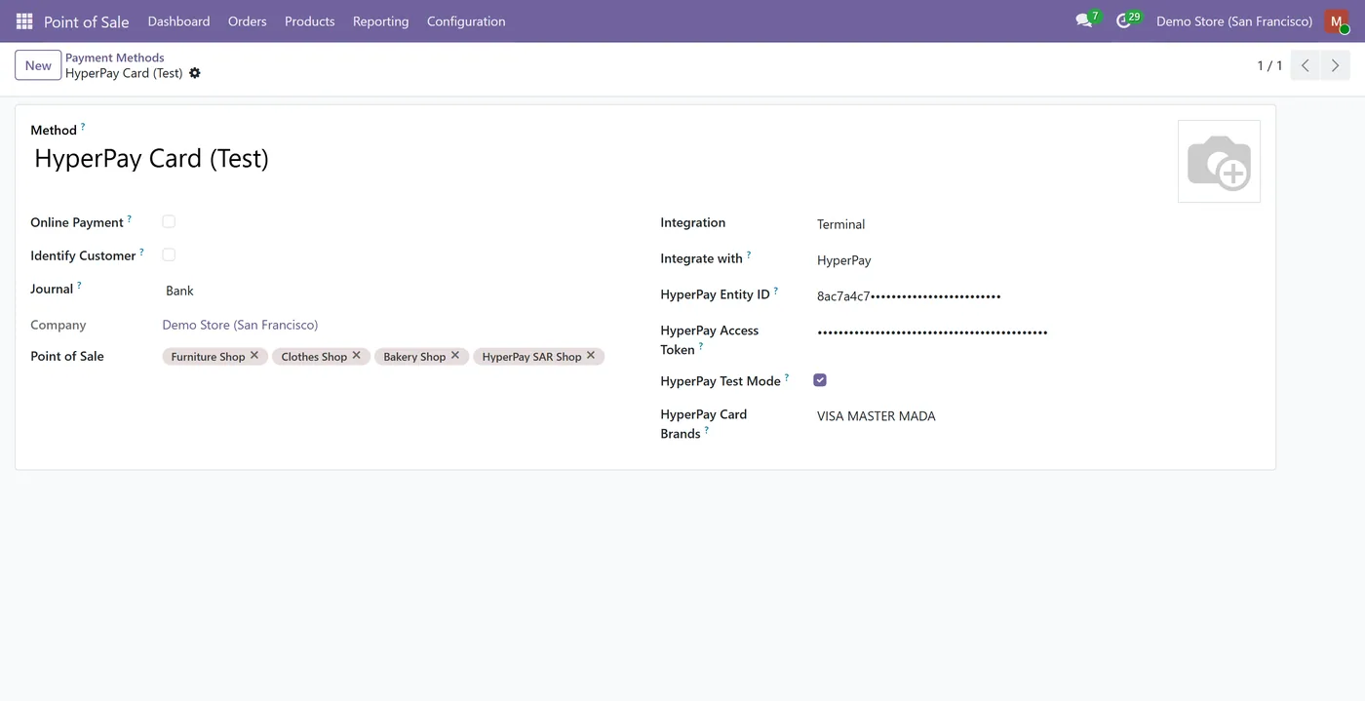Show help tooltip for Journal
Image resolution: width=1365 pixels, height=701 pixels.
[79, 286]
